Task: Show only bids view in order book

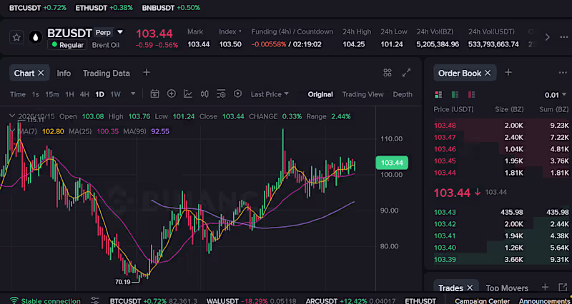Action: [x=455, y=95]
